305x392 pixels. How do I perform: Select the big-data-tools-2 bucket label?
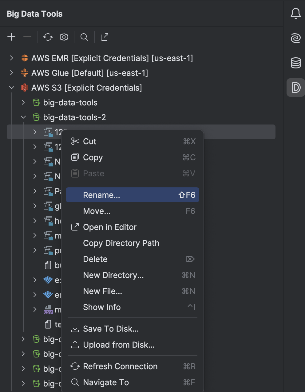click(x=74, y=117)
